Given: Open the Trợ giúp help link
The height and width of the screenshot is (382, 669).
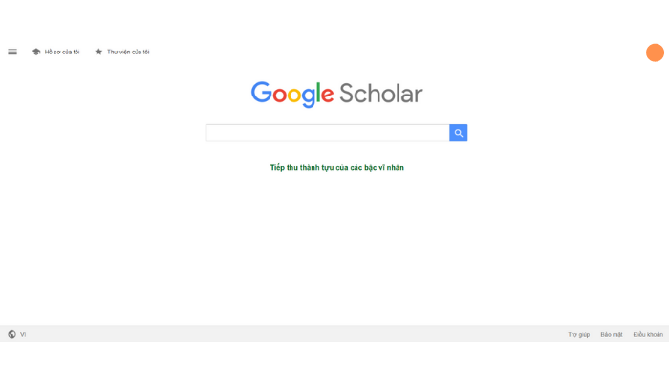Looking at the screenshot, I should [578, 334].
